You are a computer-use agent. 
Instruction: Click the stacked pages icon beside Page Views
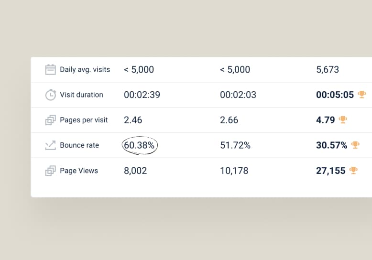50,171
